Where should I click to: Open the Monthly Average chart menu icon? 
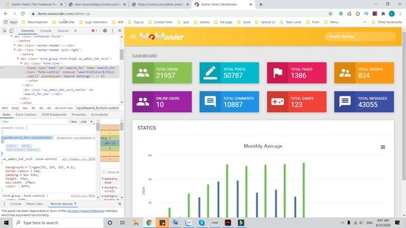383,147
